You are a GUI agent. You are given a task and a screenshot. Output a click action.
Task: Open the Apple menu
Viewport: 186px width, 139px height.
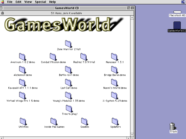pyautogui.click(x=3, y=2)
